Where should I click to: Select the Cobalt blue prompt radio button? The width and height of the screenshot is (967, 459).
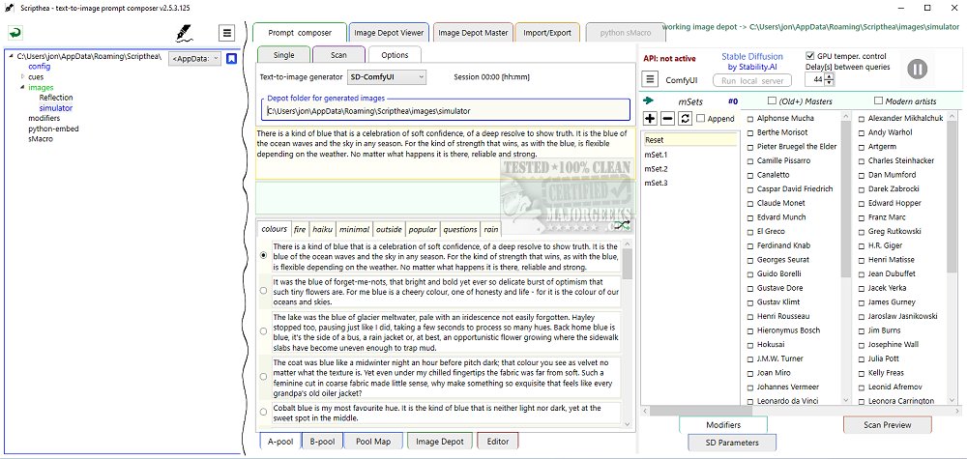click(x=264, y=411)
